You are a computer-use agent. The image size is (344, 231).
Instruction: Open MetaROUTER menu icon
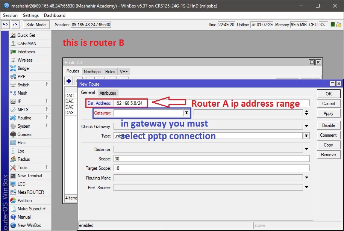pyautogui.click(x=13, y=192)
